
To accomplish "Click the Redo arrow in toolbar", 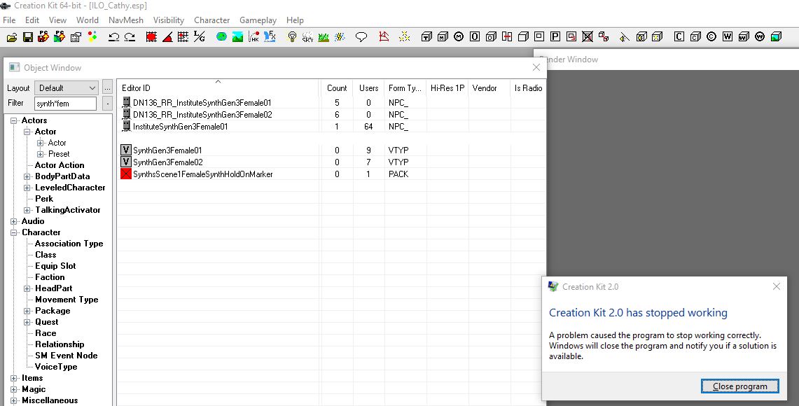I will pyautogui.click(x=130, y=37).
